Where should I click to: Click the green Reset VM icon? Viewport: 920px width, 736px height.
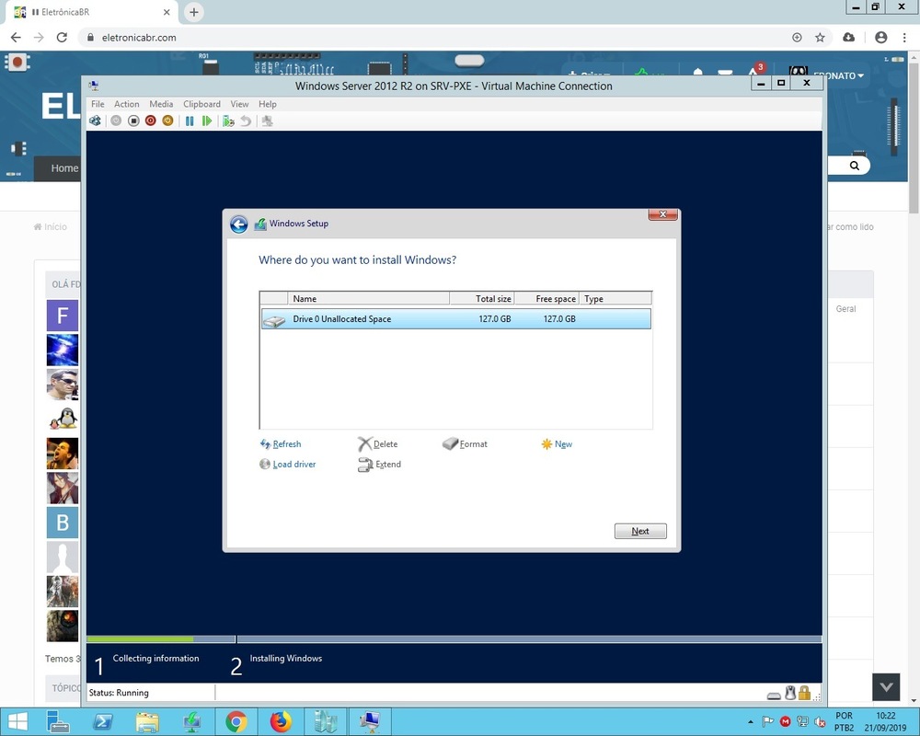point(206,121)
